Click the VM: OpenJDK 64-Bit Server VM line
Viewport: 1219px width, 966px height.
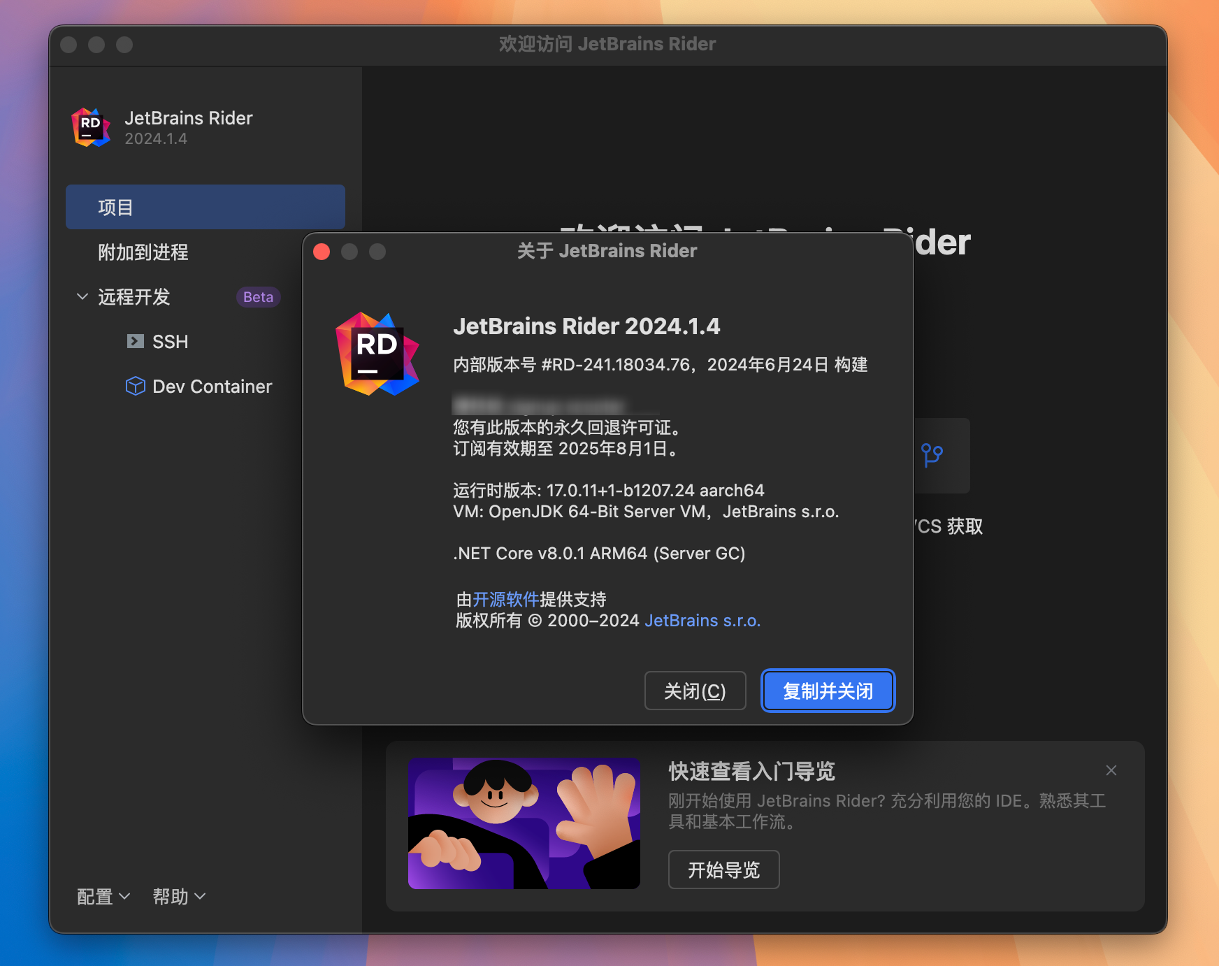click(646, 512)
